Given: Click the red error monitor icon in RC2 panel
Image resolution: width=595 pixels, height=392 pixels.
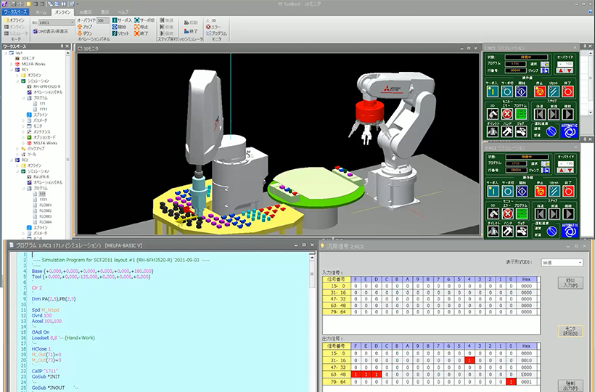Looking at the screenshot, I should pyautogui.click(x=507, y=213).
